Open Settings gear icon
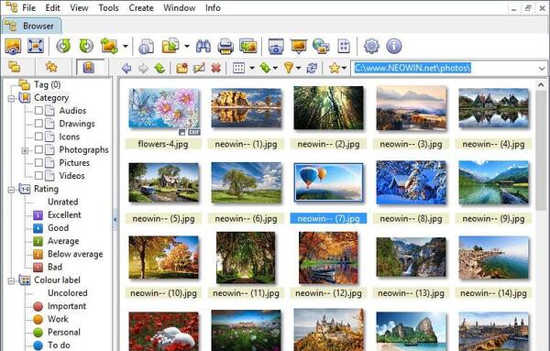The image size is (550, 351). (371, 46)
